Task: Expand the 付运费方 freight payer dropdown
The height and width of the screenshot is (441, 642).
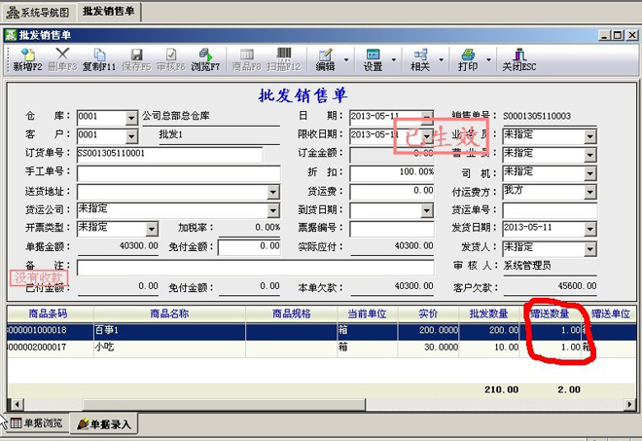Action: pyautogui.click(x=589, y=192)
